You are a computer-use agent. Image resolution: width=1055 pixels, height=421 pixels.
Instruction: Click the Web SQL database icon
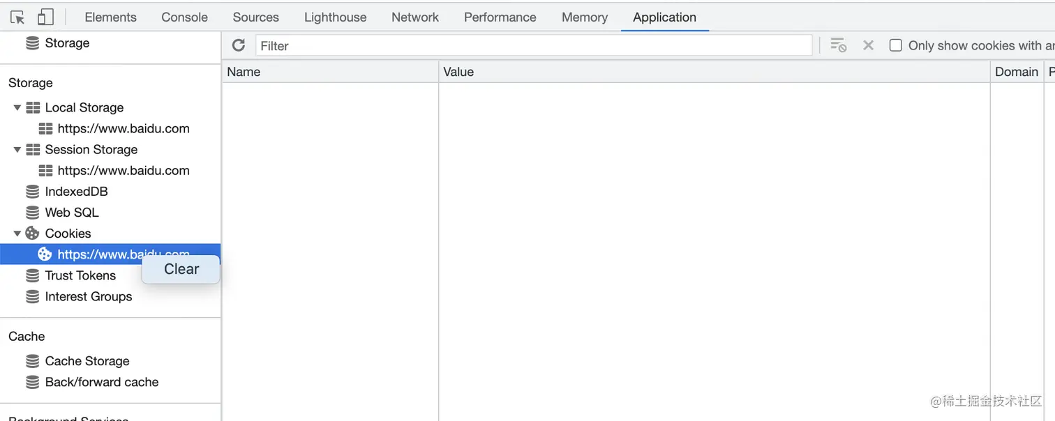pos(33,213)
